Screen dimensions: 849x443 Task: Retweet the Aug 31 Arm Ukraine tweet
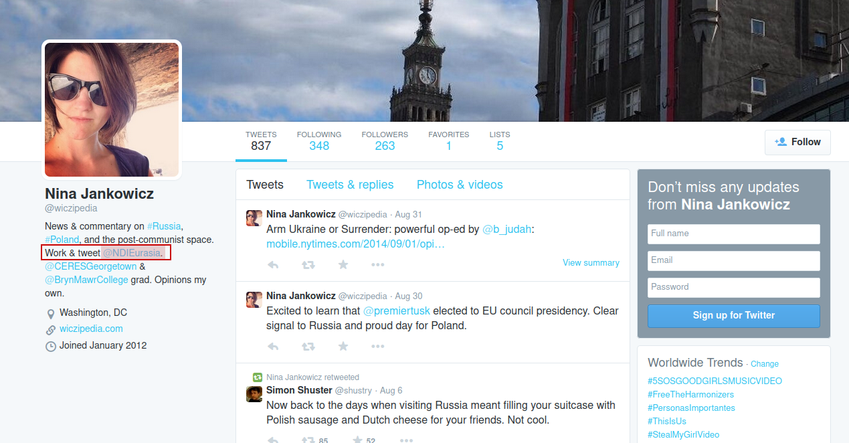pos(308,265)
